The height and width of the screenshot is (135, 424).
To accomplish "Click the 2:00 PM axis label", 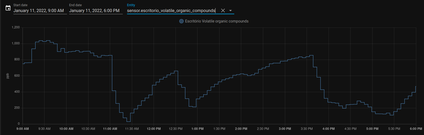I will (x=241, y=129).
